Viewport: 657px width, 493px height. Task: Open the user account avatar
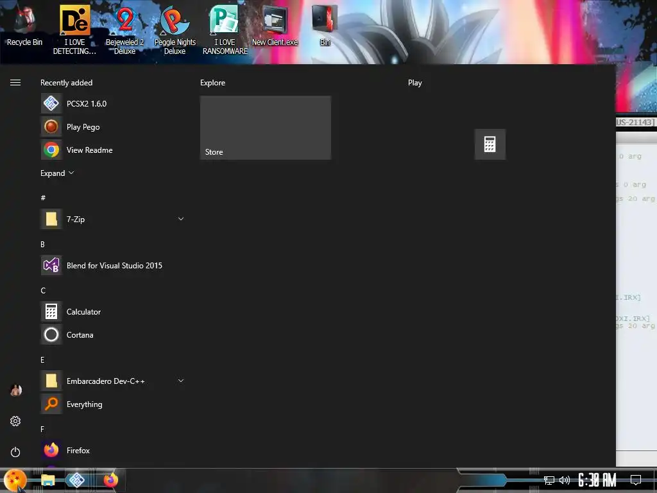click(15, 390)
